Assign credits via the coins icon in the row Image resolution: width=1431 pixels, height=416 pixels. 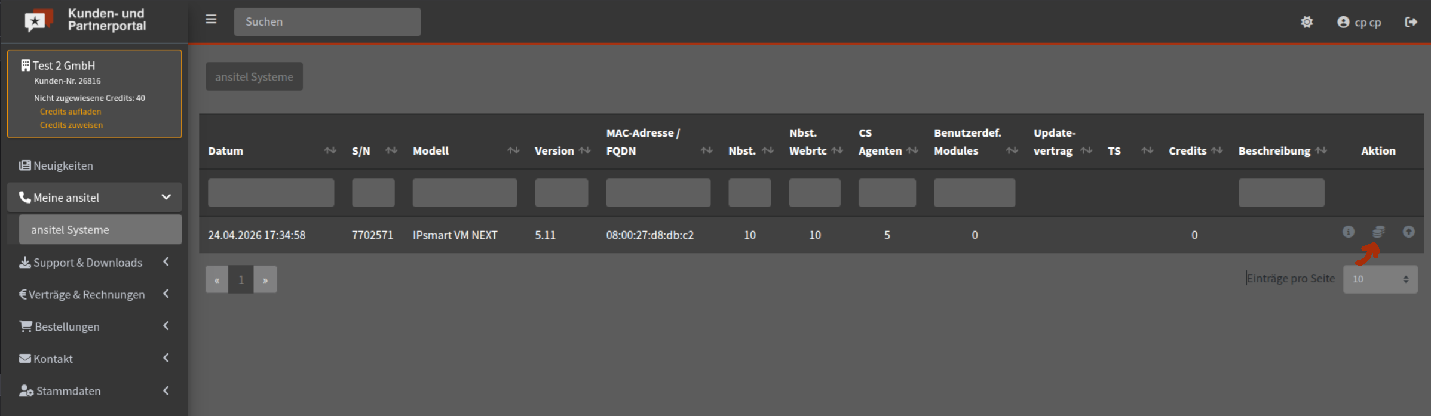pyautogui.click(x=1378, y=232)
